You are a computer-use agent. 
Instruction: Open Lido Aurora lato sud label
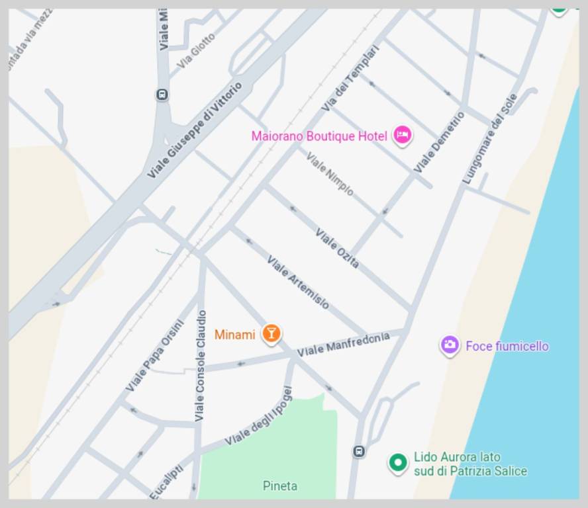click(x=470, y=464)
